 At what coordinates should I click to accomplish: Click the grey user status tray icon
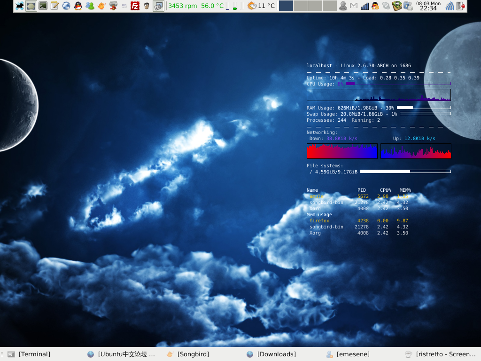coord(343,6)
